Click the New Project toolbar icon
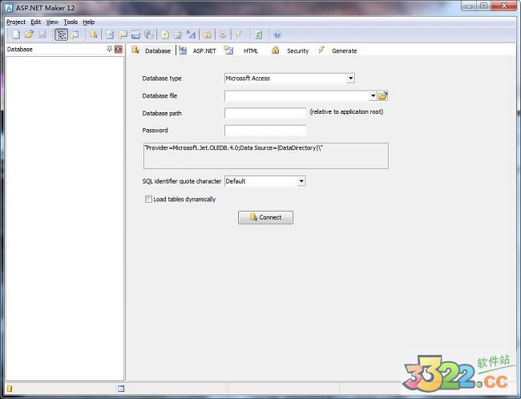521x399 pixels. (16, 34)
